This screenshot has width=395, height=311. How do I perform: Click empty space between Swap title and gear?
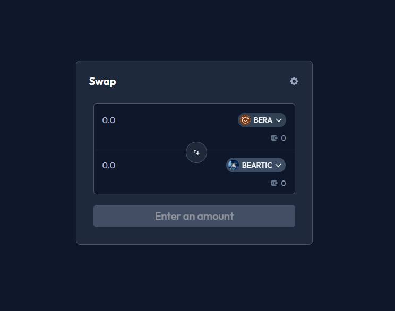point(202,81)
